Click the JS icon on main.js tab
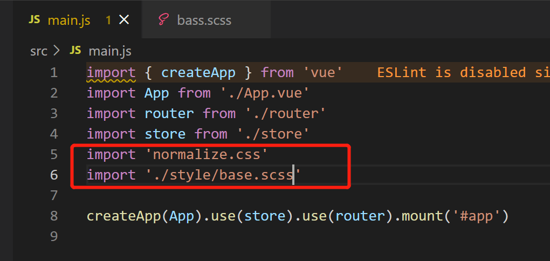 [x=35, y=20]
